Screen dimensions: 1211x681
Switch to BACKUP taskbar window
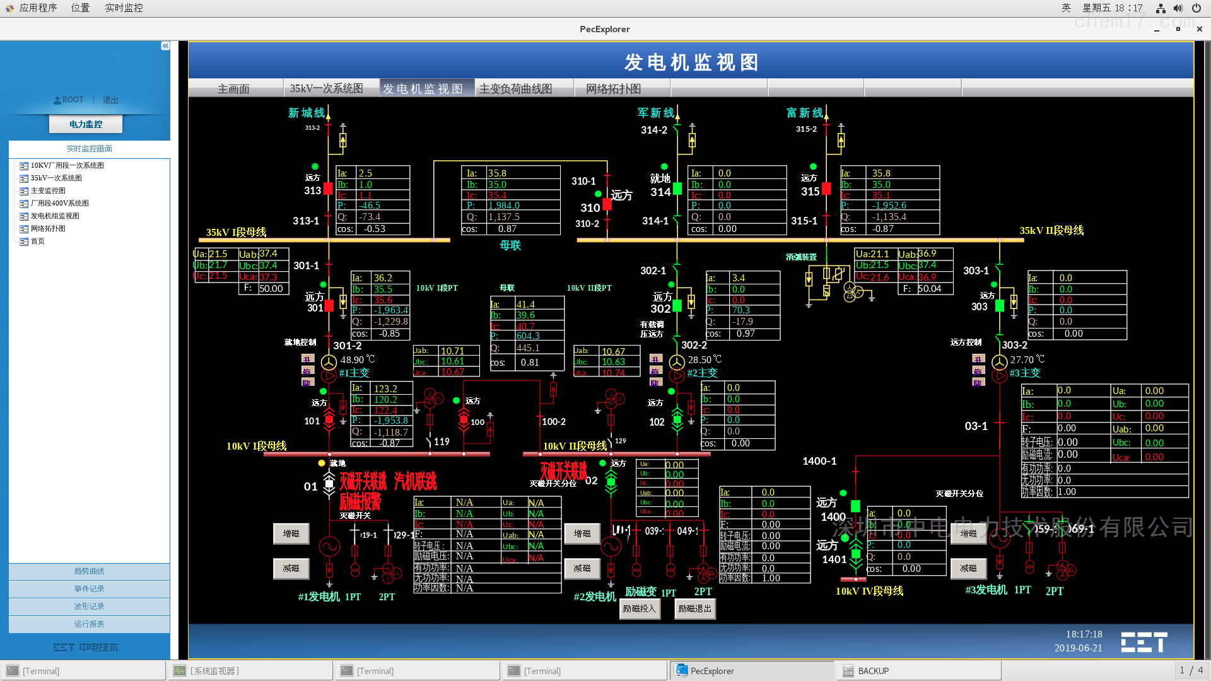tap(919, 671)
